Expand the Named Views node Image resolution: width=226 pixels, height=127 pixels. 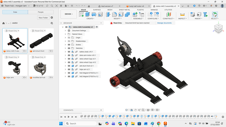(65, 34)
